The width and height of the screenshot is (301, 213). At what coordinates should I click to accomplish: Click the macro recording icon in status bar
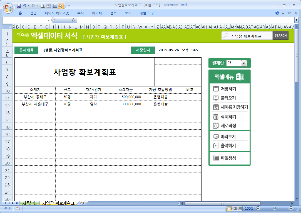click(x=18, y=208)
